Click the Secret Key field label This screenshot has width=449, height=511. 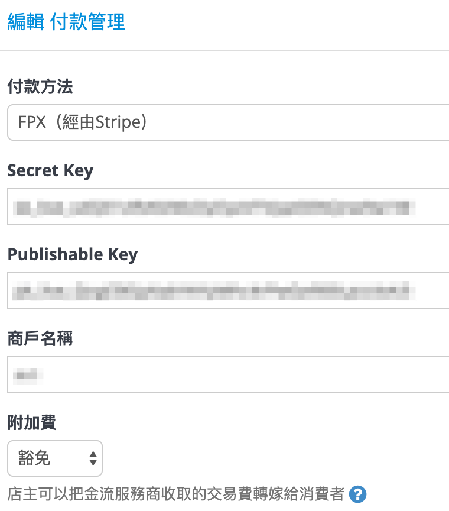click(x=50, y=171)
